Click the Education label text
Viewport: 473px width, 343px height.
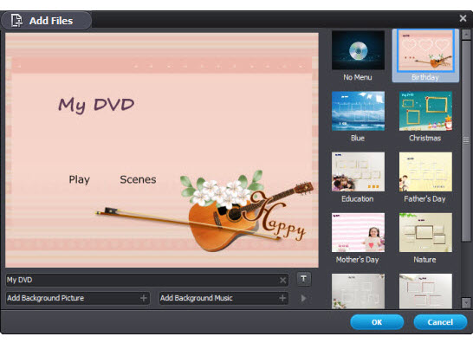click(358, 199)
